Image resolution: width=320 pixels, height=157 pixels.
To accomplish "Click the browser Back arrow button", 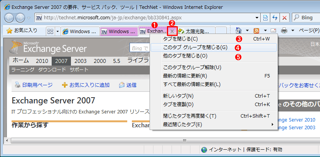I will click(9, 18).
